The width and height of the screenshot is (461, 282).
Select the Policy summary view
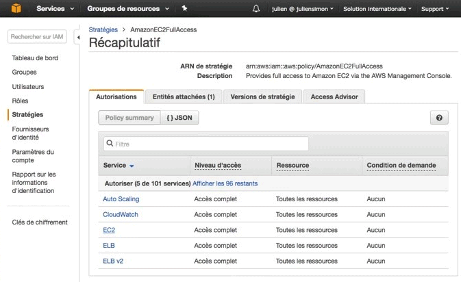[129, 118]
